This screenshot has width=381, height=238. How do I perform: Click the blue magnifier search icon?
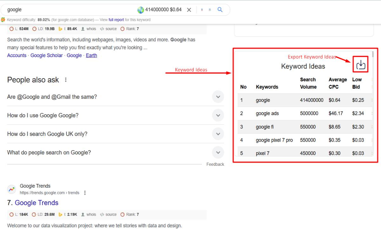[220, 10]
